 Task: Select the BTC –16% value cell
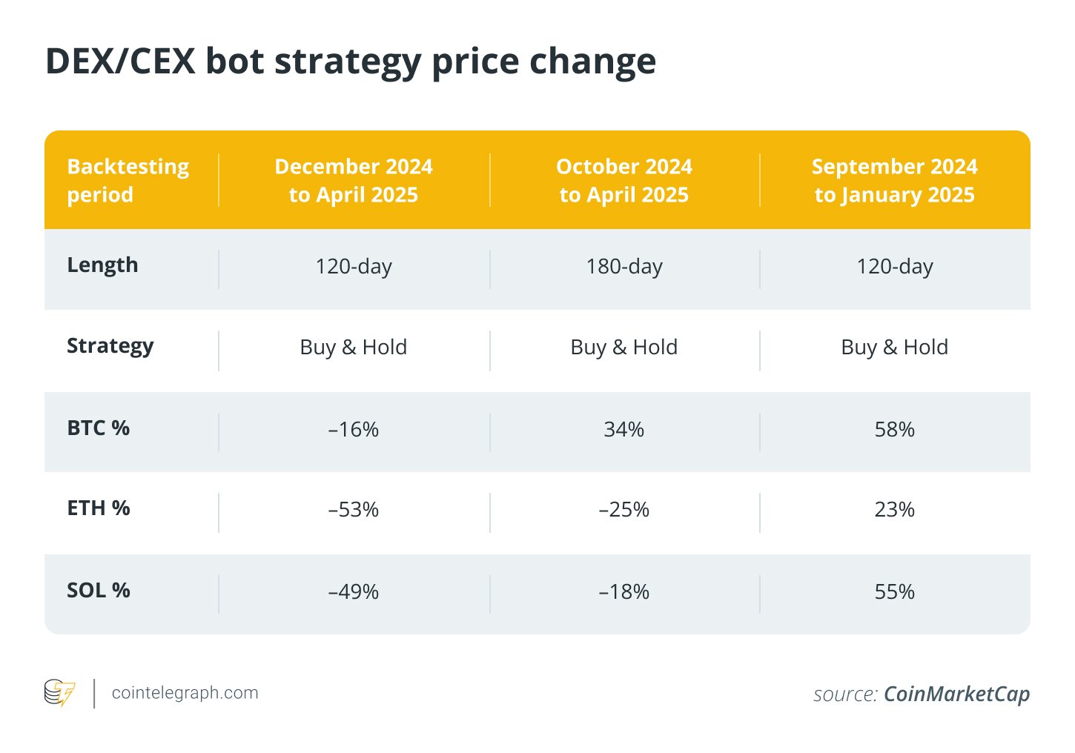point(354,430)
